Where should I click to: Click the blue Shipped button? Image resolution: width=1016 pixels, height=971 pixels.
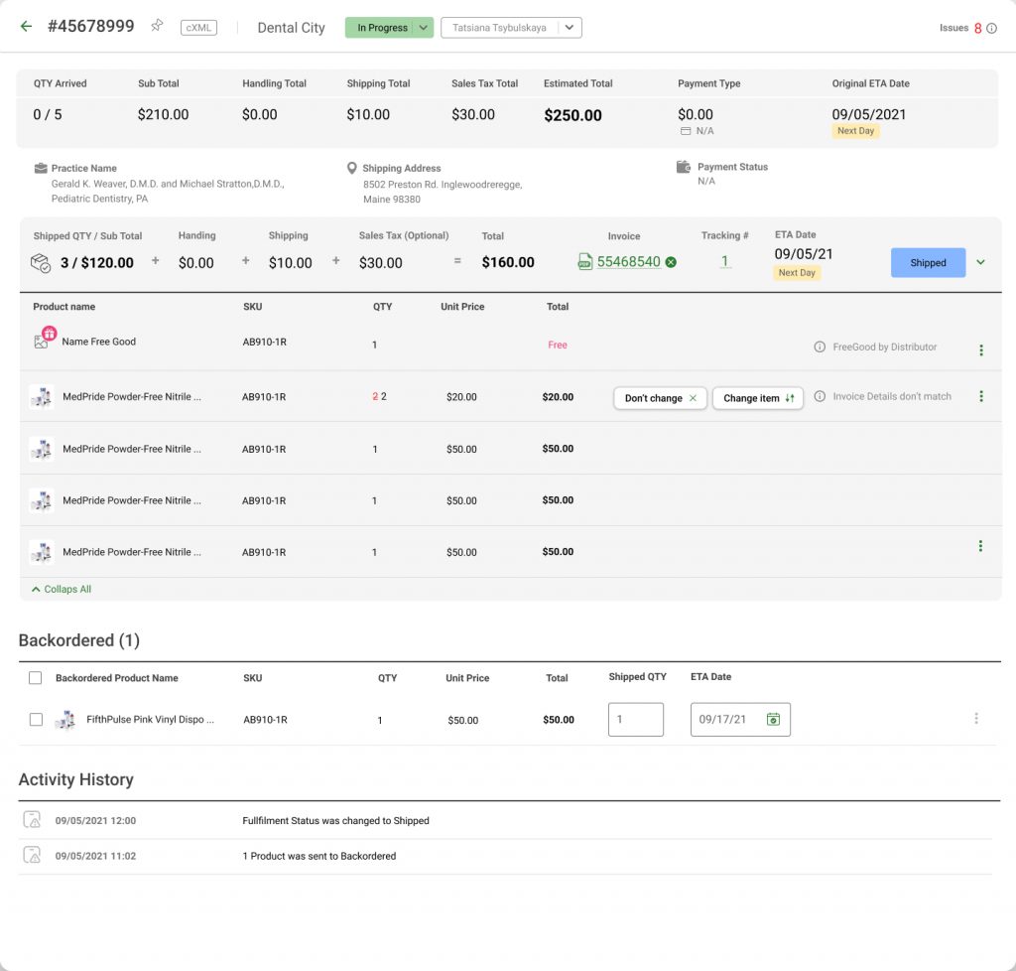click(x=928, y=263)
